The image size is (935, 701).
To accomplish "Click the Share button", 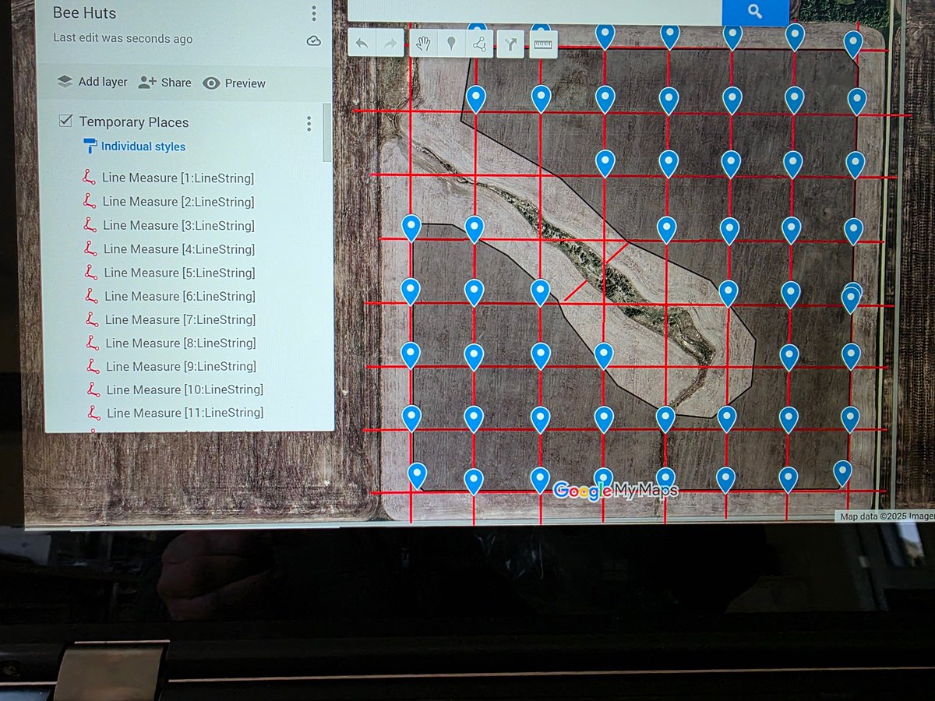I will (164, 81).
